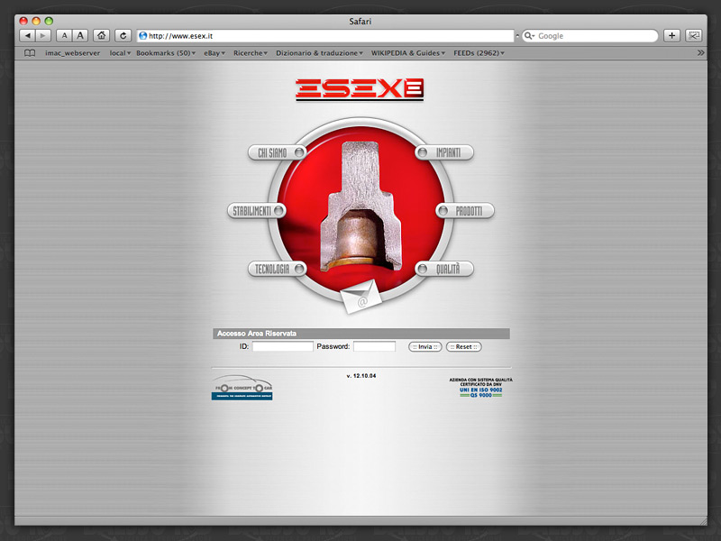Click the Safari window resize corner grip
Screen dimensions: 721x541
[703, 521]
